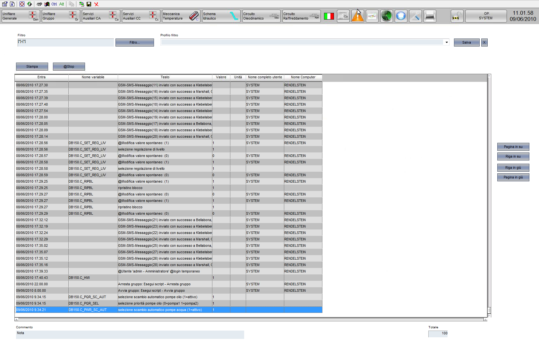This screenshot has width=539, height=345.
Task: Click the OP: SYSTEM operator button
Action: [x=486, y=16]
